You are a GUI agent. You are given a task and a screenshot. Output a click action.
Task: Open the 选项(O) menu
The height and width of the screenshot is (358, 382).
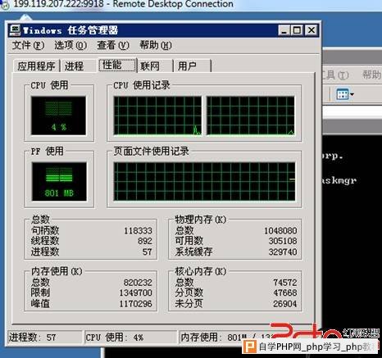coord(70,45)
